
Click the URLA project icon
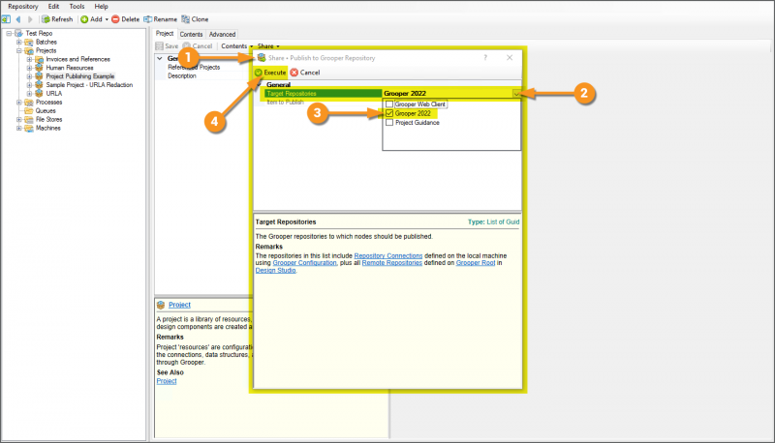coord(39,93)
